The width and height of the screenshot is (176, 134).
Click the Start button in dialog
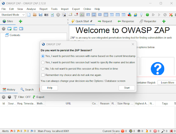click(127, 88)
